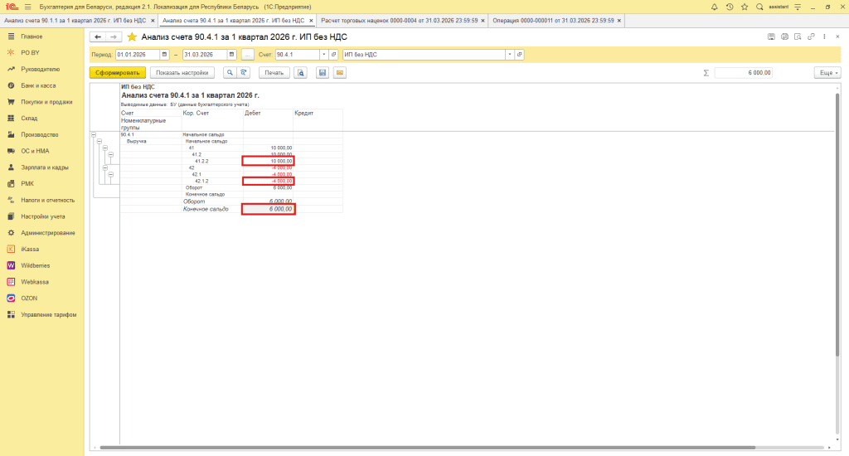Collapse the 90.4.1 account group row
Viewport: 849px width, 456px height.
93,134
